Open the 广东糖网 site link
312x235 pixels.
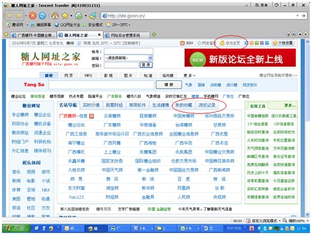point(112,125)
